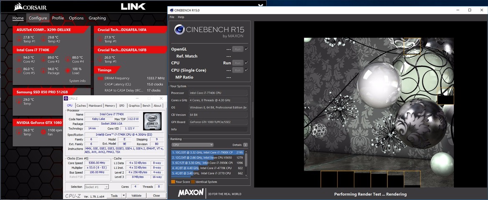Select ranking row Intel Xeon CPU X5650
Viewport: 488px width, 200px height.
click(207, 158)
